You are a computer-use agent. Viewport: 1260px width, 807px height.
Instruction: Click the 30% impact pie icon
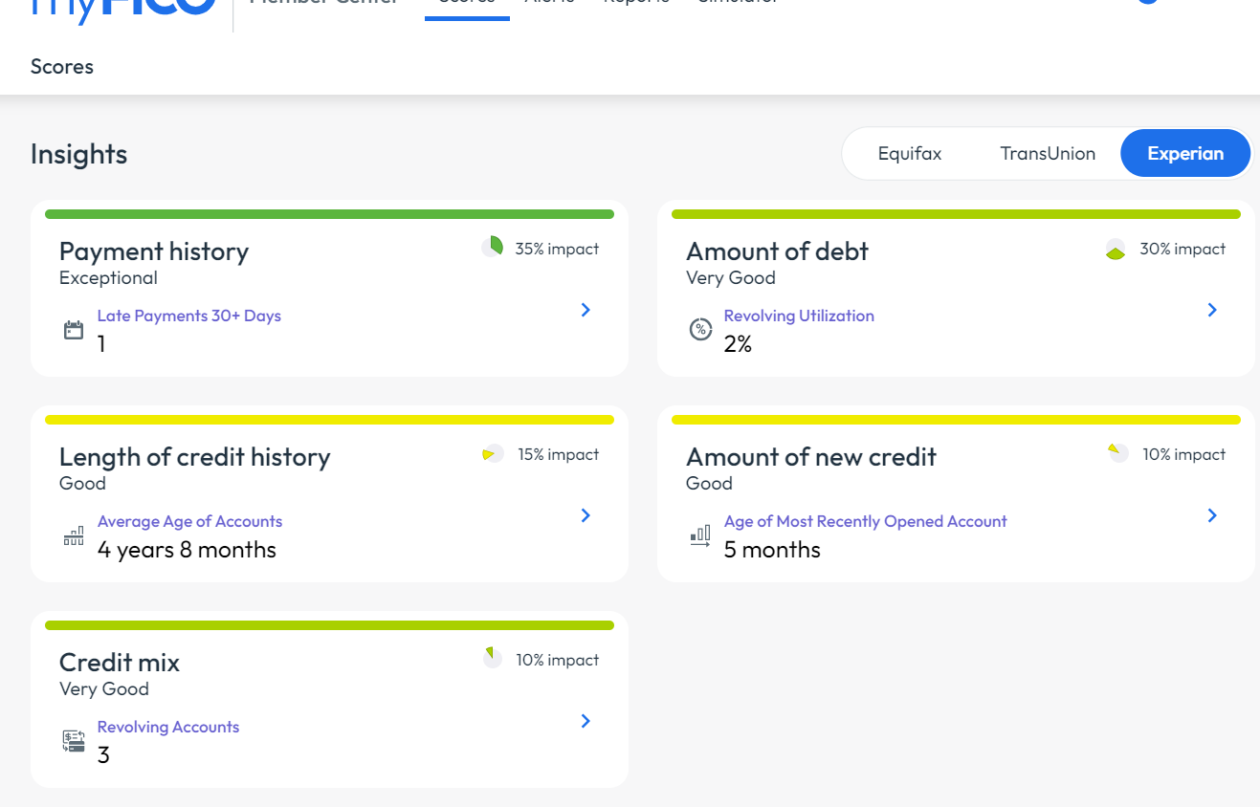point(1116,250)
